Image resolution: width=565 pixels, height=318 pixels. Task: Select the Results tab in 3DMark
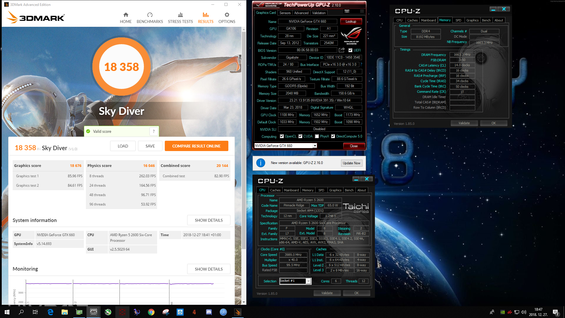pos(206,18)
